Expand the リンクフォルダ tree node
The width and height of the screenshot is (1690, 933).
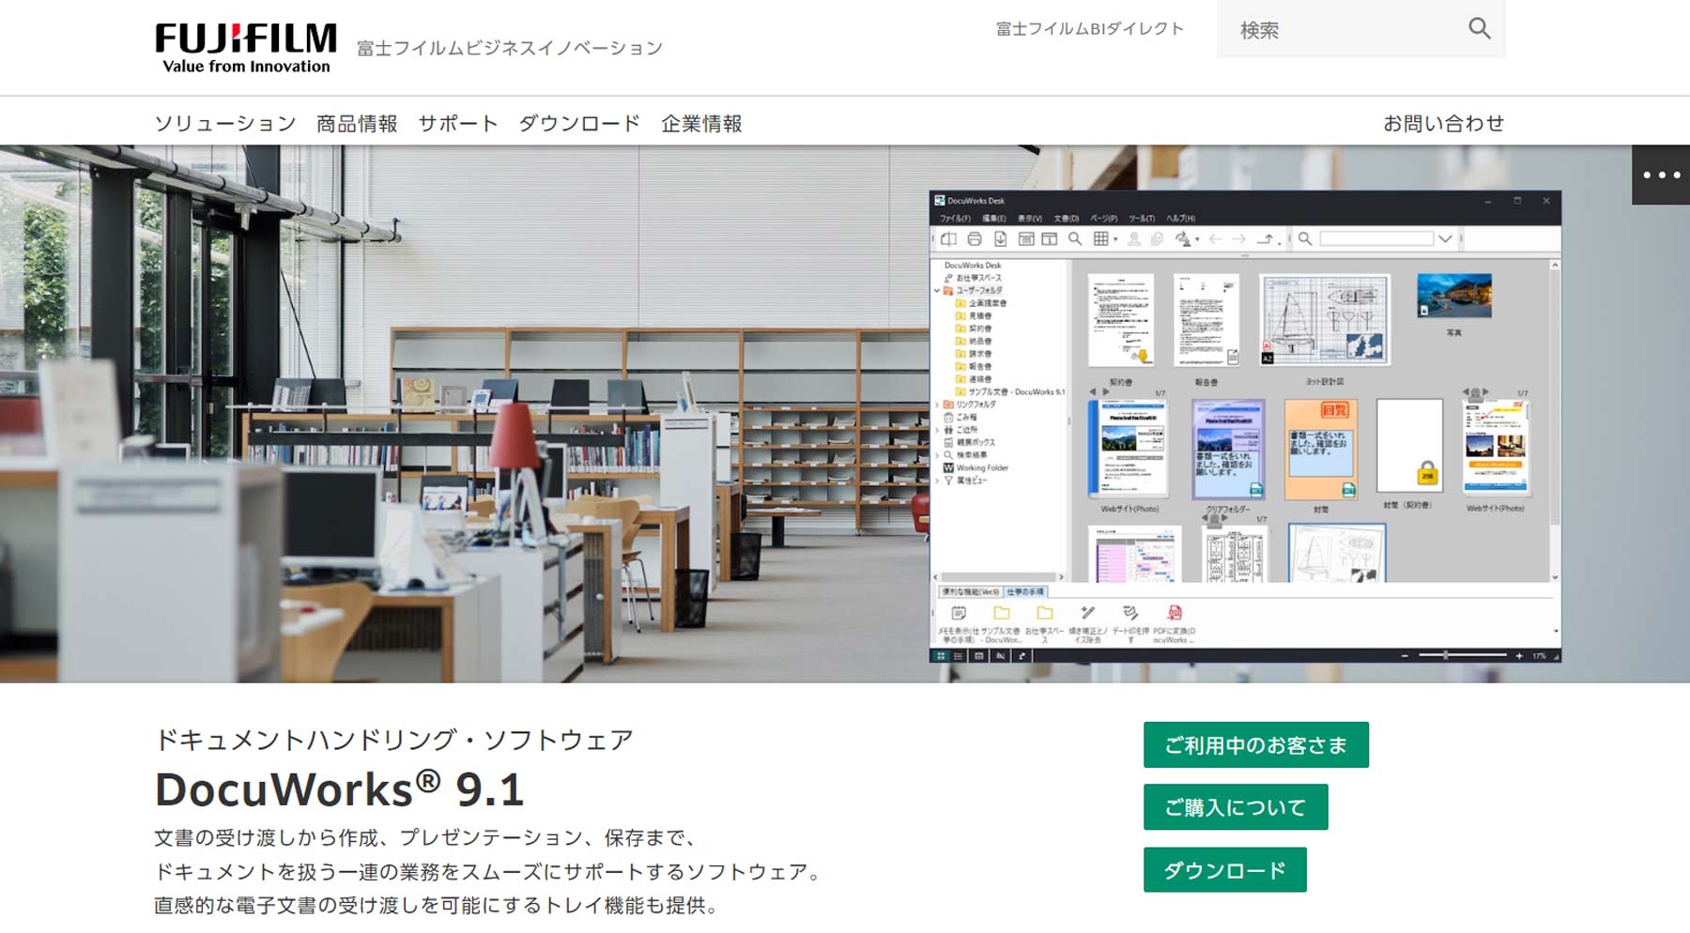[x=937, y=405]
